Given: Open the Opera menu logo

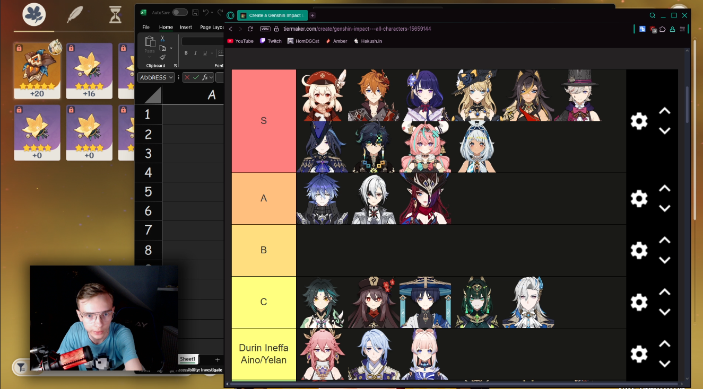Looking at the screenshot, I should coord(230,15).
